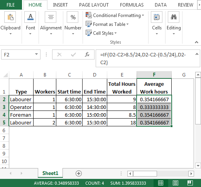The width and height of the screenshot is (201, 187).
Task: Open the Font group icon
Action: 30,17
